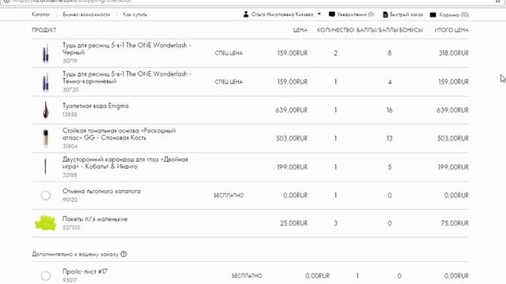Viewport: 506px width, 284px height.
Task: Click the Быстрый заказ document icon
Action: pyautogui.click(x=385, y=14)
